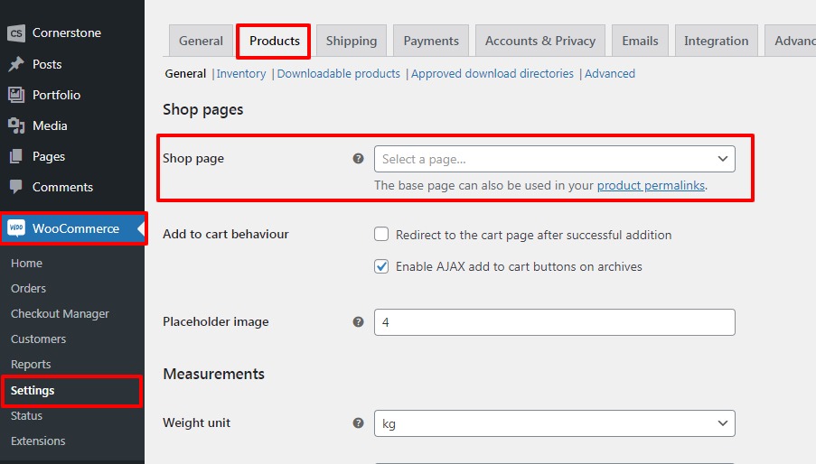Open Customers submenu item
816x464 pixels.
[x=39, y=339]
